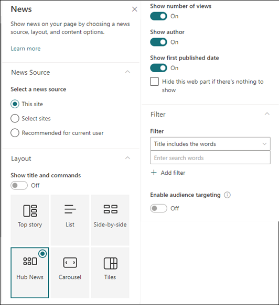Pick the Side-by-side layout icon

tap(110, 209)
